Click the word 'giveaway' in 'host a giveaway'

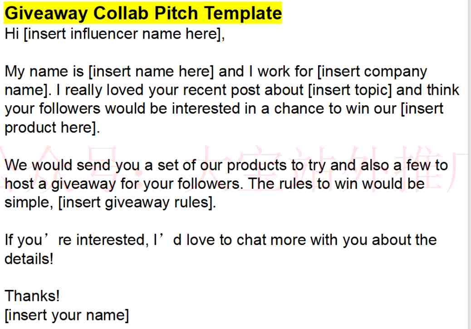(83, 184)
